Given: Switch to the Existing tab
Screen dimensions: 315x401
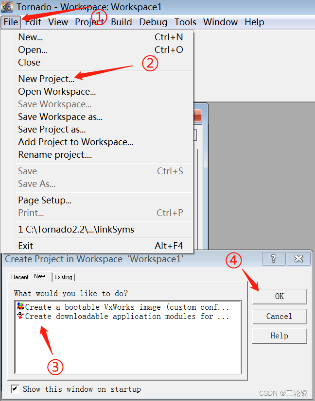Looking at the screenshot, I should [63, 277].
